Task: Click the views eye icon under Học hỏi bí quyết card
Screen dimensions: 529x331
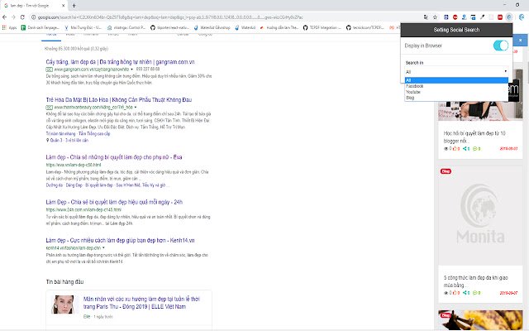Action: click(446, 149)
